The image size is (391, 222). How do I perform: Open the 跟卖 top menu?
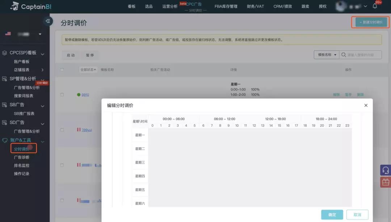(305, 6)
